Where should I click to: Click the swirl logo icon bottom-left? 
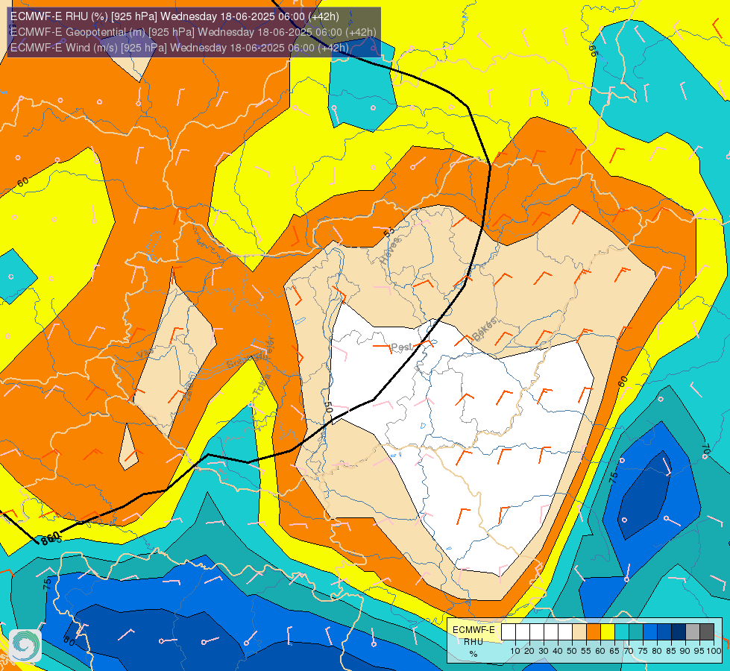point(25,646)
